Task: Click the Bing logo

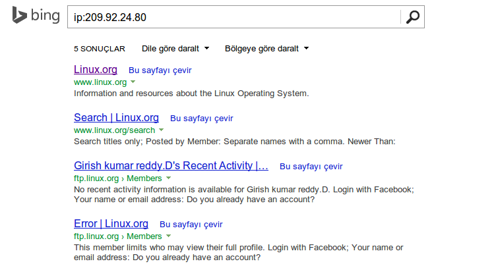Action: [36, 16]
